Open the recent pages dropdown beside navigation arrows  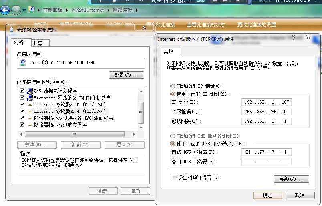pyautogui.click(x=24, y=10)
